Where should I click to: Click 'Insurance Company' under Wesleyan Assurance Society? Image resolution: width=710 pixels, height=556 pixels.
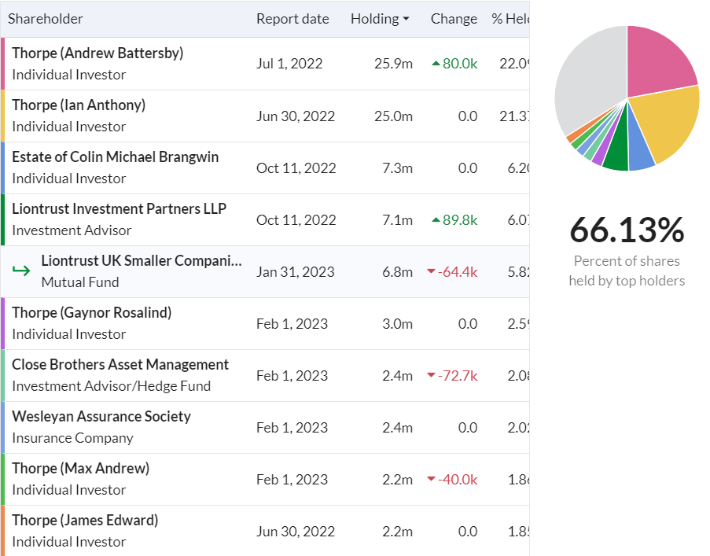[x=72, y=438]
